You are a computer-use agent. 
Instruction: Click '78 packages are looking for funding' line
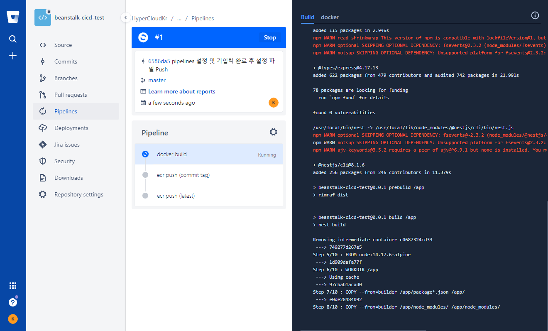(x=360, y=90)
